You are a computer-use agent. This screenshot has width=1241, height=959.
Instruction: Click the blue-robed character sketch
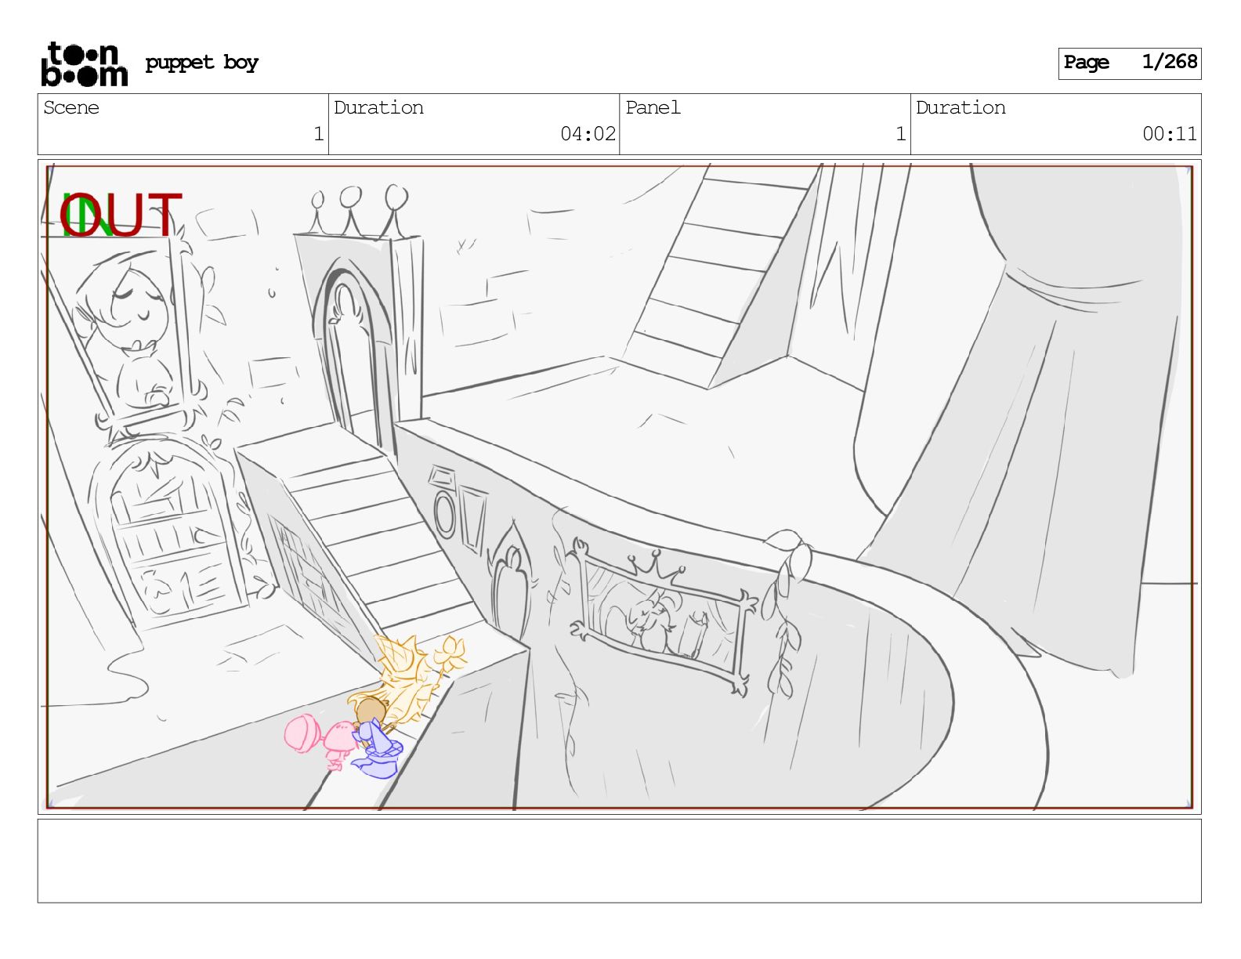click(378, 749)
